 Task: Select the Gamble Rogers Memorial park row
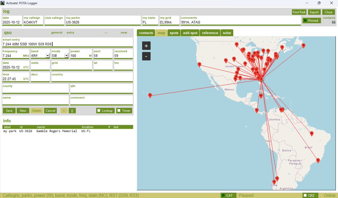pyautogui.click(x=68, y=131)
